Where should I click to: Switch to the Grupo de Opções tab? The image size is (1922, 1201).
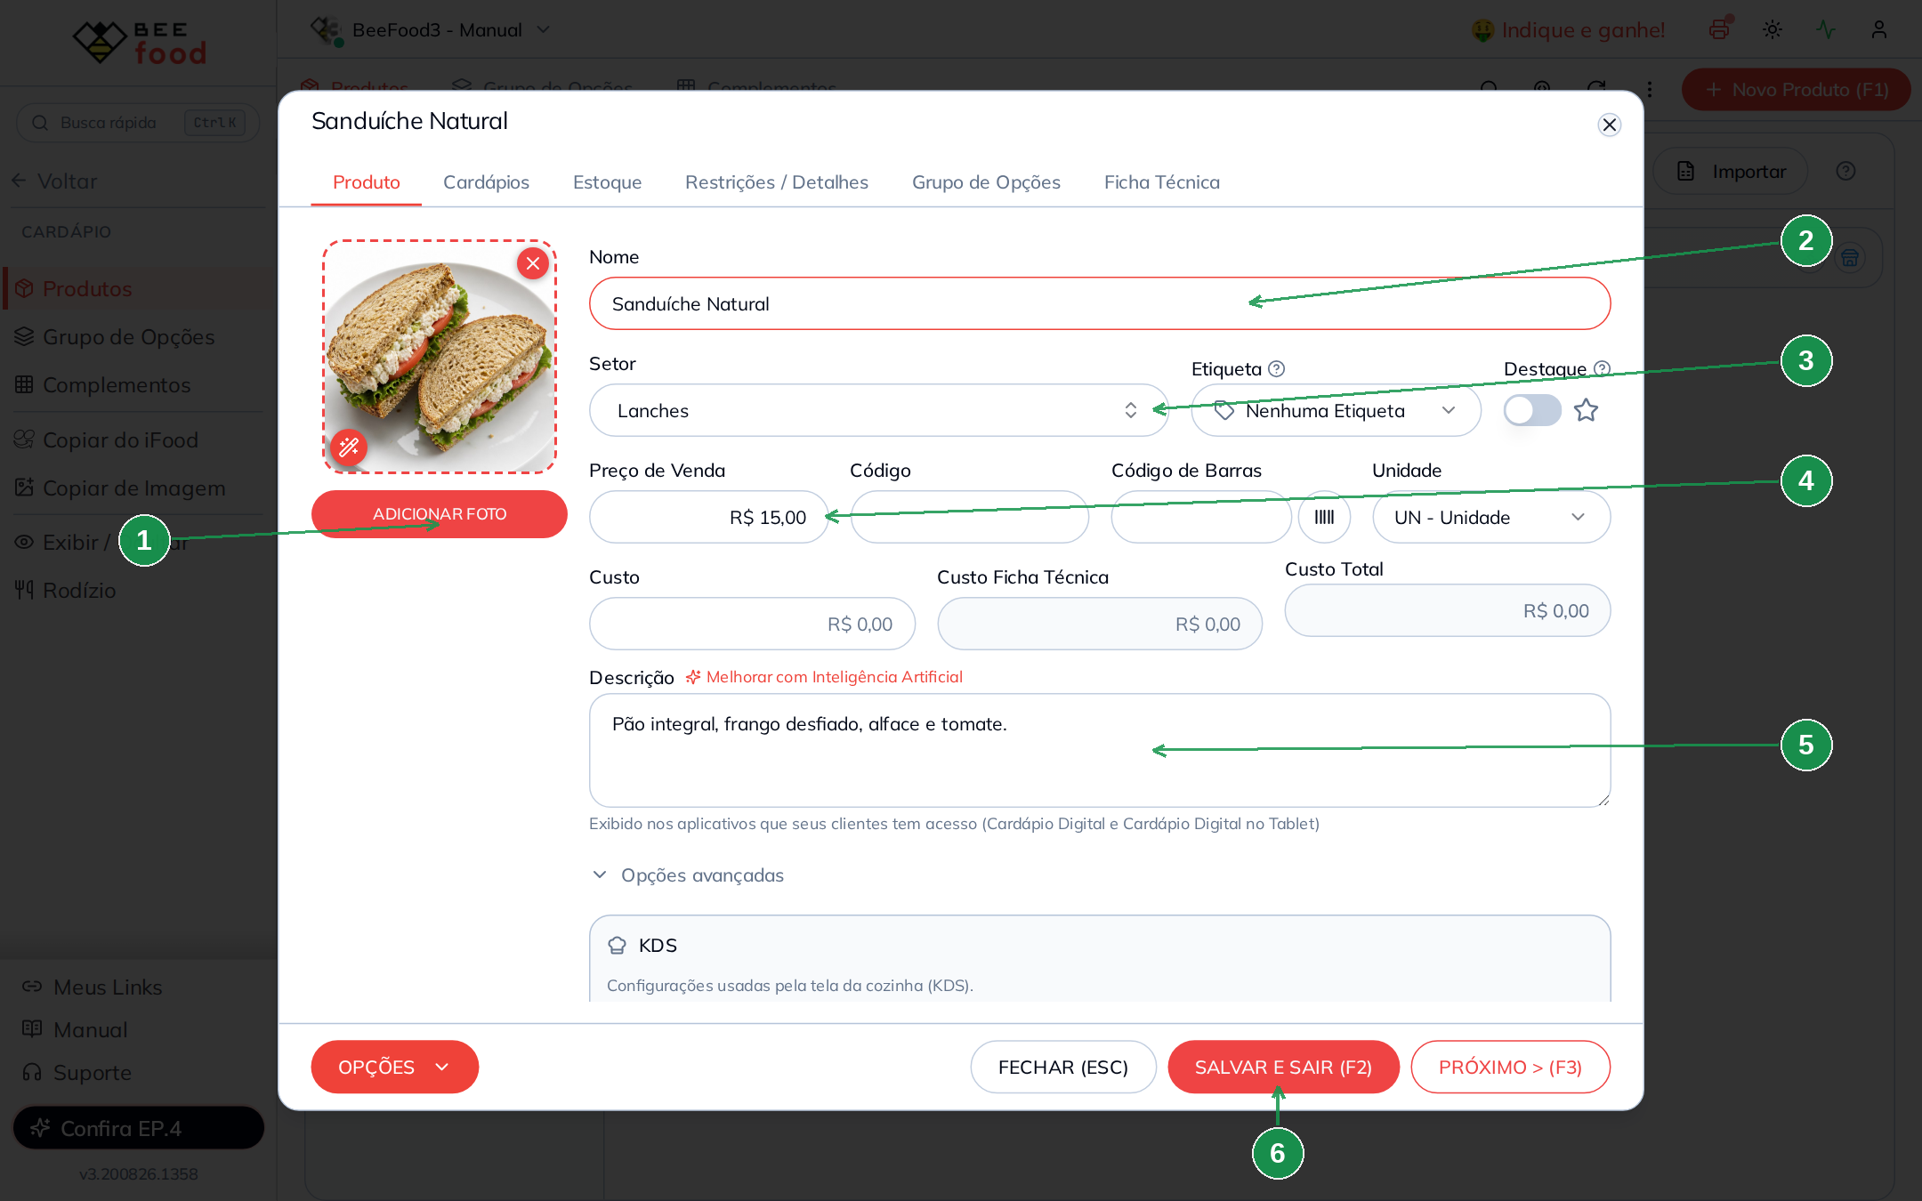pos(986,182)
